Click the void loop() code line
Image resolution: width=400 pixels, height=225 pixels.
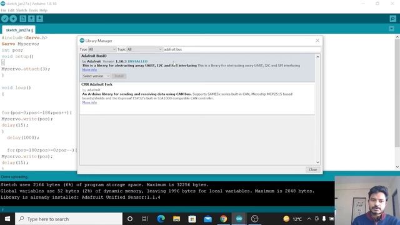point(16,87)
